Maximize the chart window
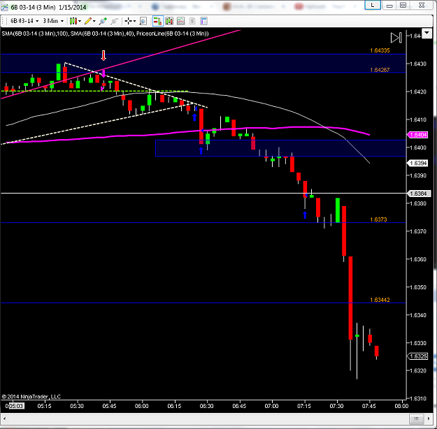Viewport: 437px width, 429px height. point(403,5)
